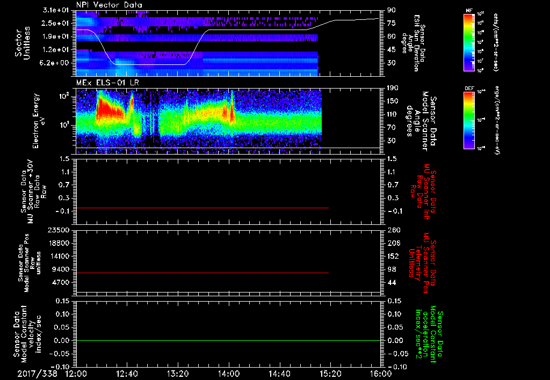Click the green zero velocity line
The width and height of the screenshot is (550, 380).
click(228, 340)
